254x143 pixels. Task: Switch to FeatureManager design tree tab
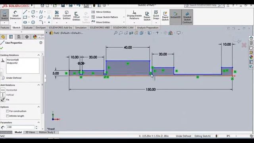(x=3, y=37)
